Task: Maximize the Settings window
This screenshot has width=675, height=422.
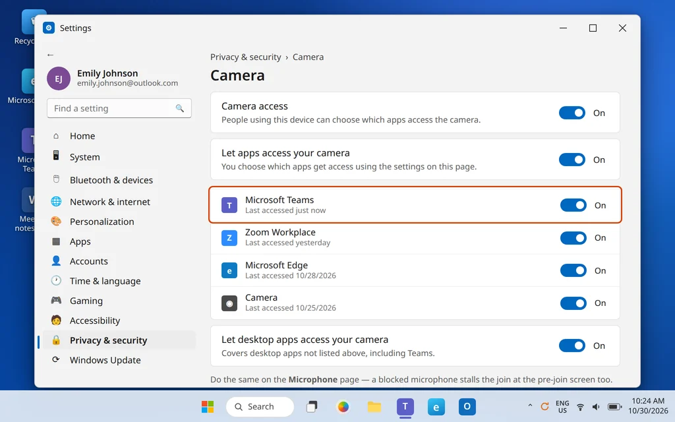Action: point(593,28)
